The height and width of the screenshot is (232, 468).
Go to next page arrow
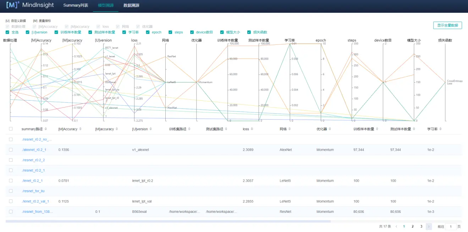(429, 226)
